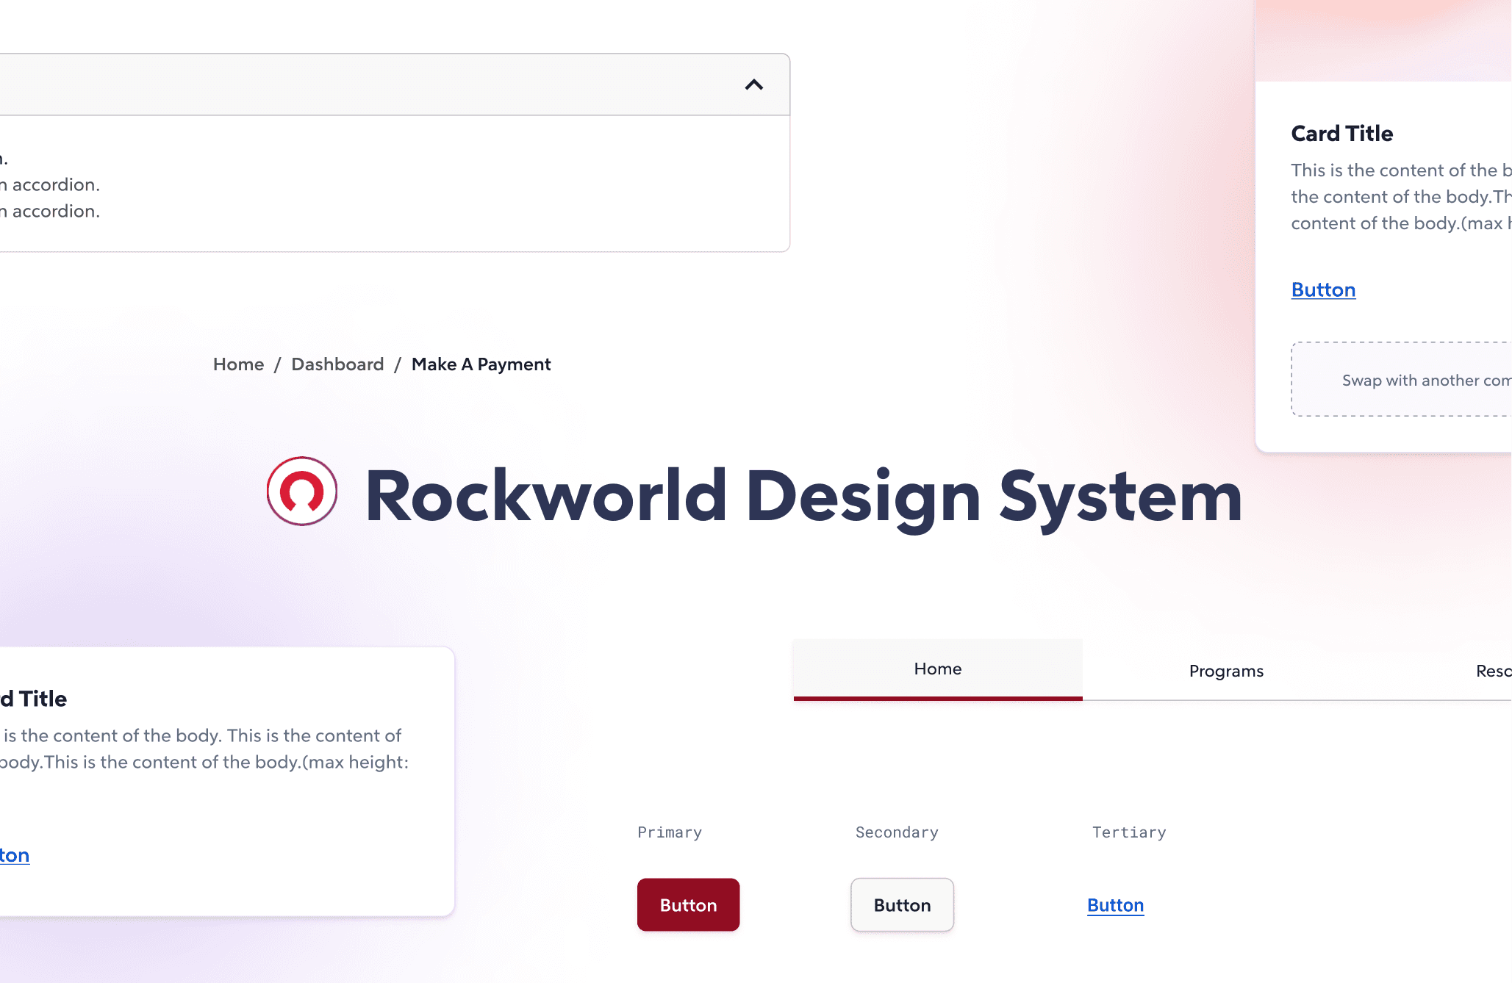The image size is (1512, 983).
Task: Click the Tertiary Button link
Action: click(1115, 905)
